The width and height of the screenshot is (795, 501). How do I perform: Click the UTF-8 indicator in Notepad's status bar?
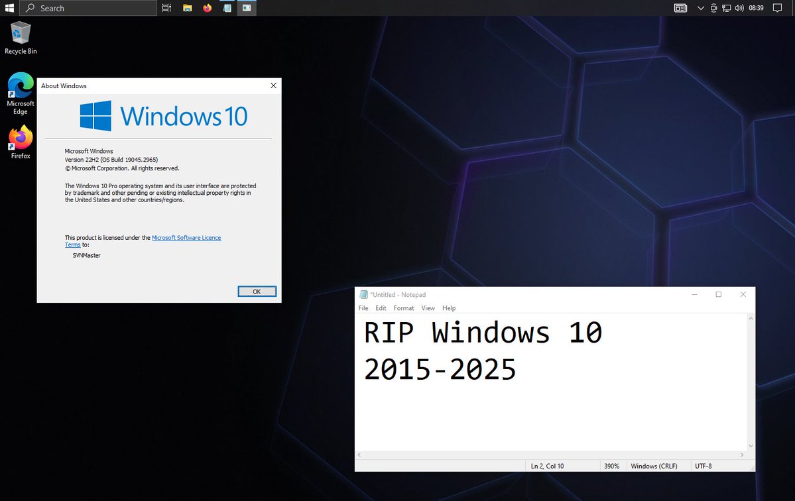coord(704,465)
